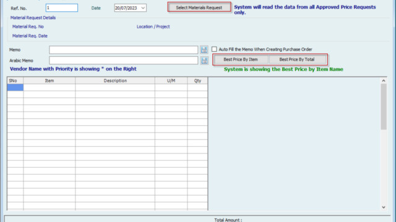This screenshot has width=396, height=222.
Task: Click the U/M column header
Action: [x=171, y=81]
